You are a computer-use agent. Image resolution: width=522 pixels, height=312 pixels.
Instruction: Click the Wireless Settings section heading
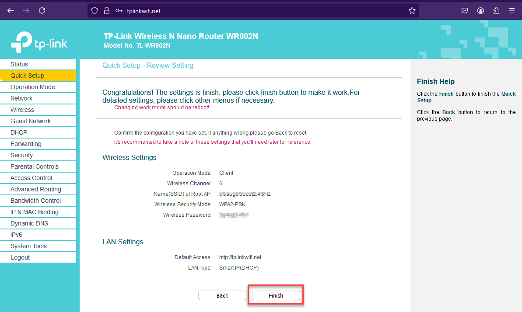tap(129, 158)
